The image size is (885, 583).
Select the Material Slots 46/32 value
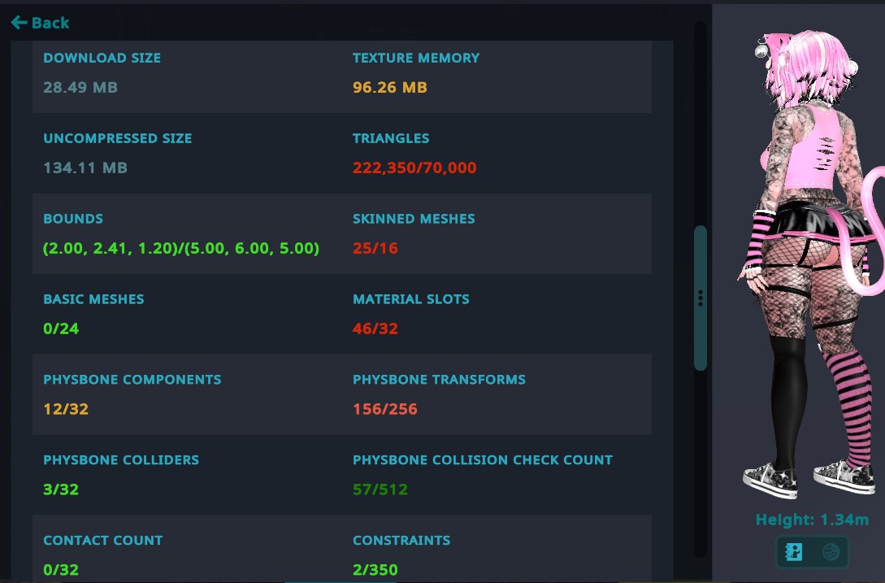pos(375,328)
